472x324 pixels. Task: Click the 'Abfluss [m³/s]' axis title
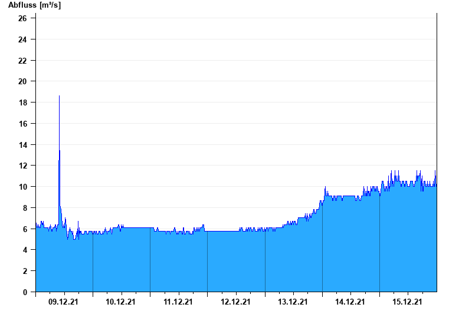[x=34, y=5]
